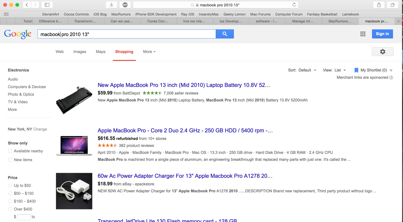Open TV & Video category
Viewport: 403px width, 222px height.
[x=18, y=102]
